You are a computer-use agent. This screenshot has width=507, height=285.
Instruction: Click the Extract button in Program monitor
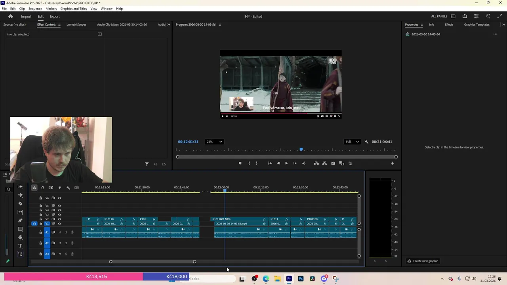click(x=324, y=163)
